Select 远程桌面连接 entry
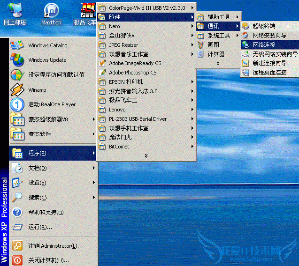This screenshot has width=299, height=266. click(x=269, y=73)
